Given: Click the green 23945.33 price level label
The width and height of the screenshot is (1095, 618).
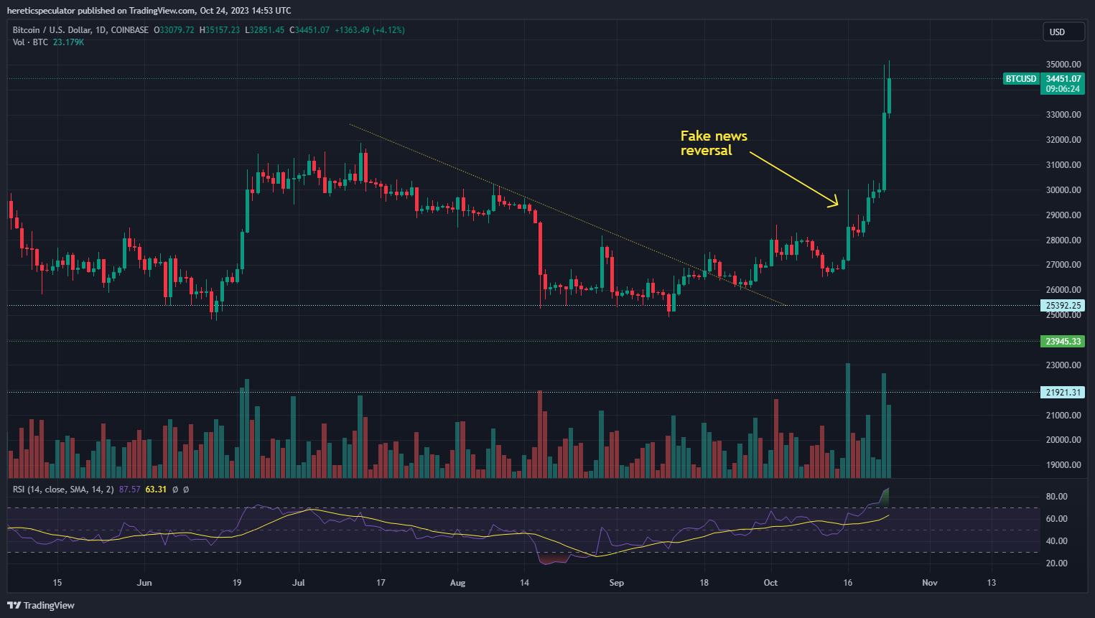Looking at the screenshot, I should [1063, 342].
